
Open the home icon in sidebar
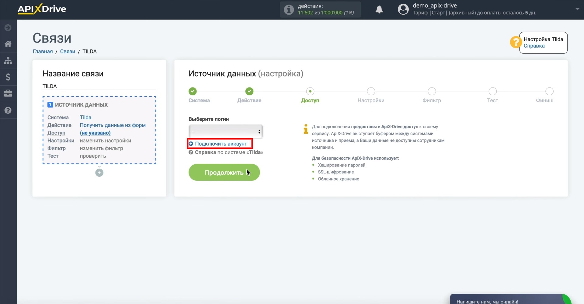[x=8, y=44]
